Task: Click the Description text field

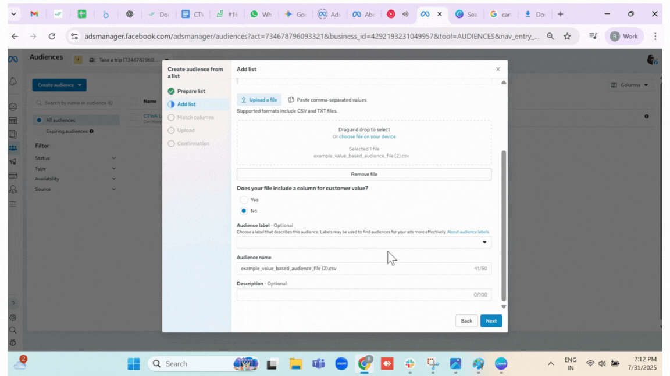Action: tap(355, 295)
